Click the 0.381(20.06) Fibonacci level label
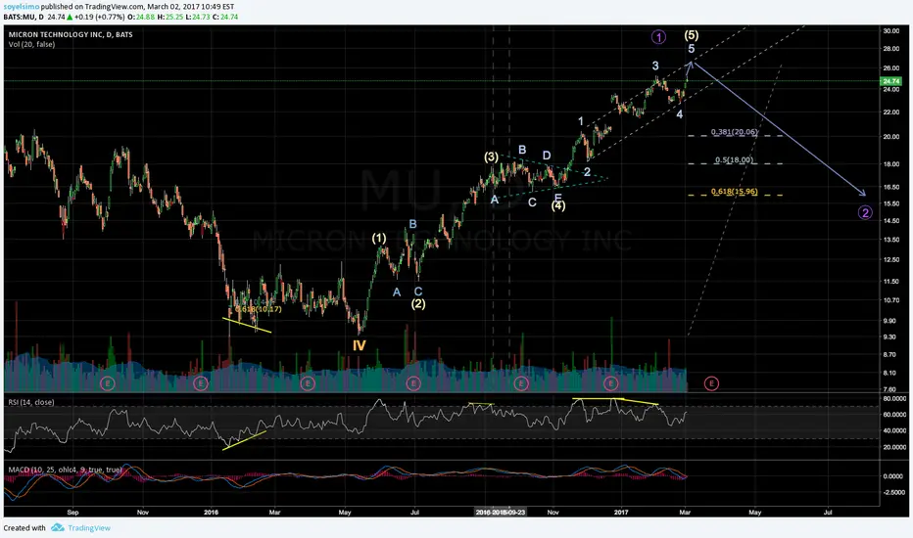The height and width of the screenshot is (538, 913). [x=735, y=132]
